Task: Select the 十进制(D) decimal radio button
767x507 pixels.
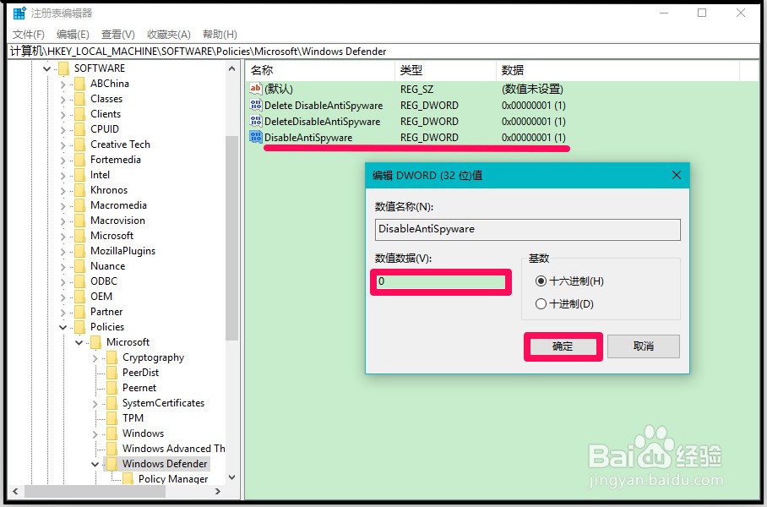Action: [541, 304]
